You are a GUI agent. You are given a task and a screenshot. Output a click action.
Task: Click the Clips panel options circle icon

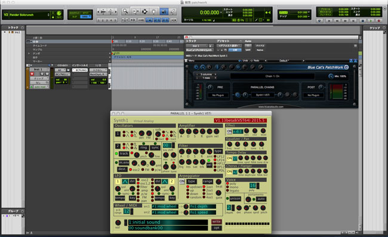coord(384,27)
